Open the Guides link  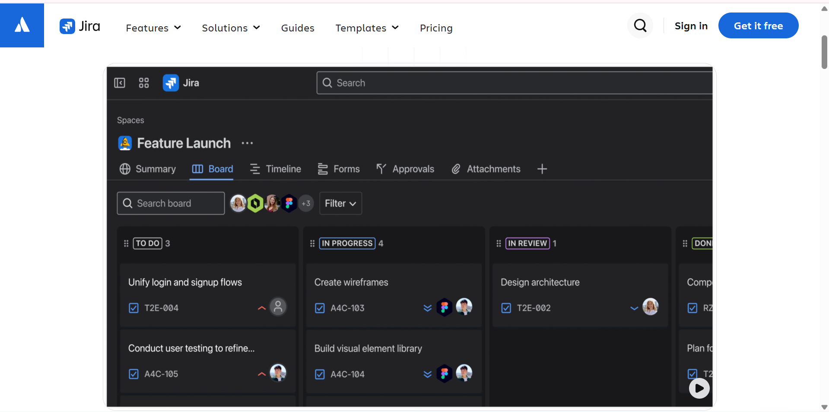[x=298, y=28]
